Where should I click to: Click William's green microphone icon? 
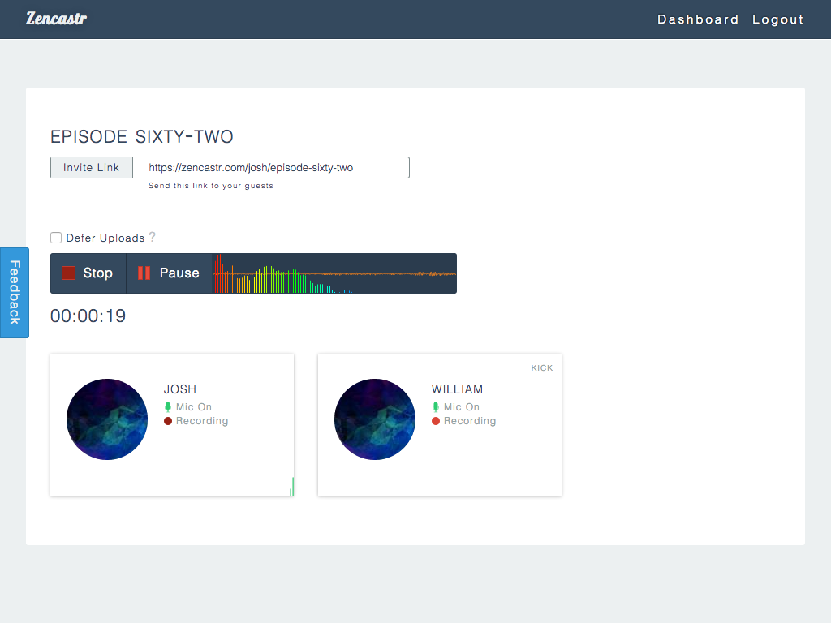[x=436, y=407]
